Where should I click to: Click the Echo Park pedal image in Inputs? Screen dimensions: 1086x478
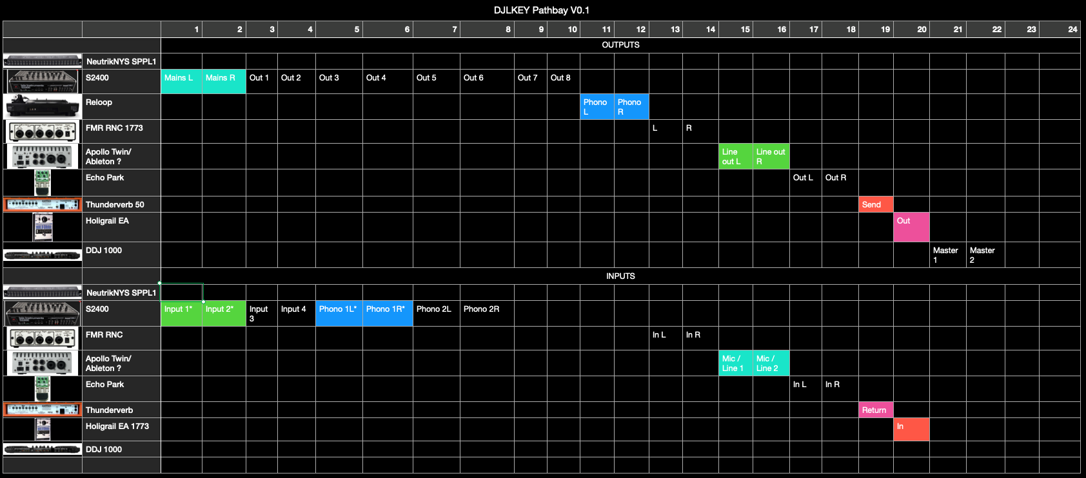tap(43, 389)
